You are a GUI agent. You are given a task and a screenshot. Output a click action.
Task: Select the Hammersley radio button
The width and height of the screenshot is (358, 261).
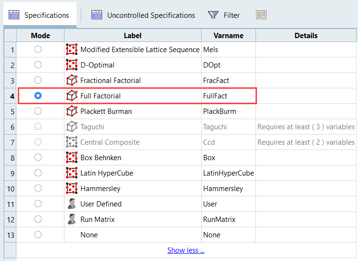point(38,188)
